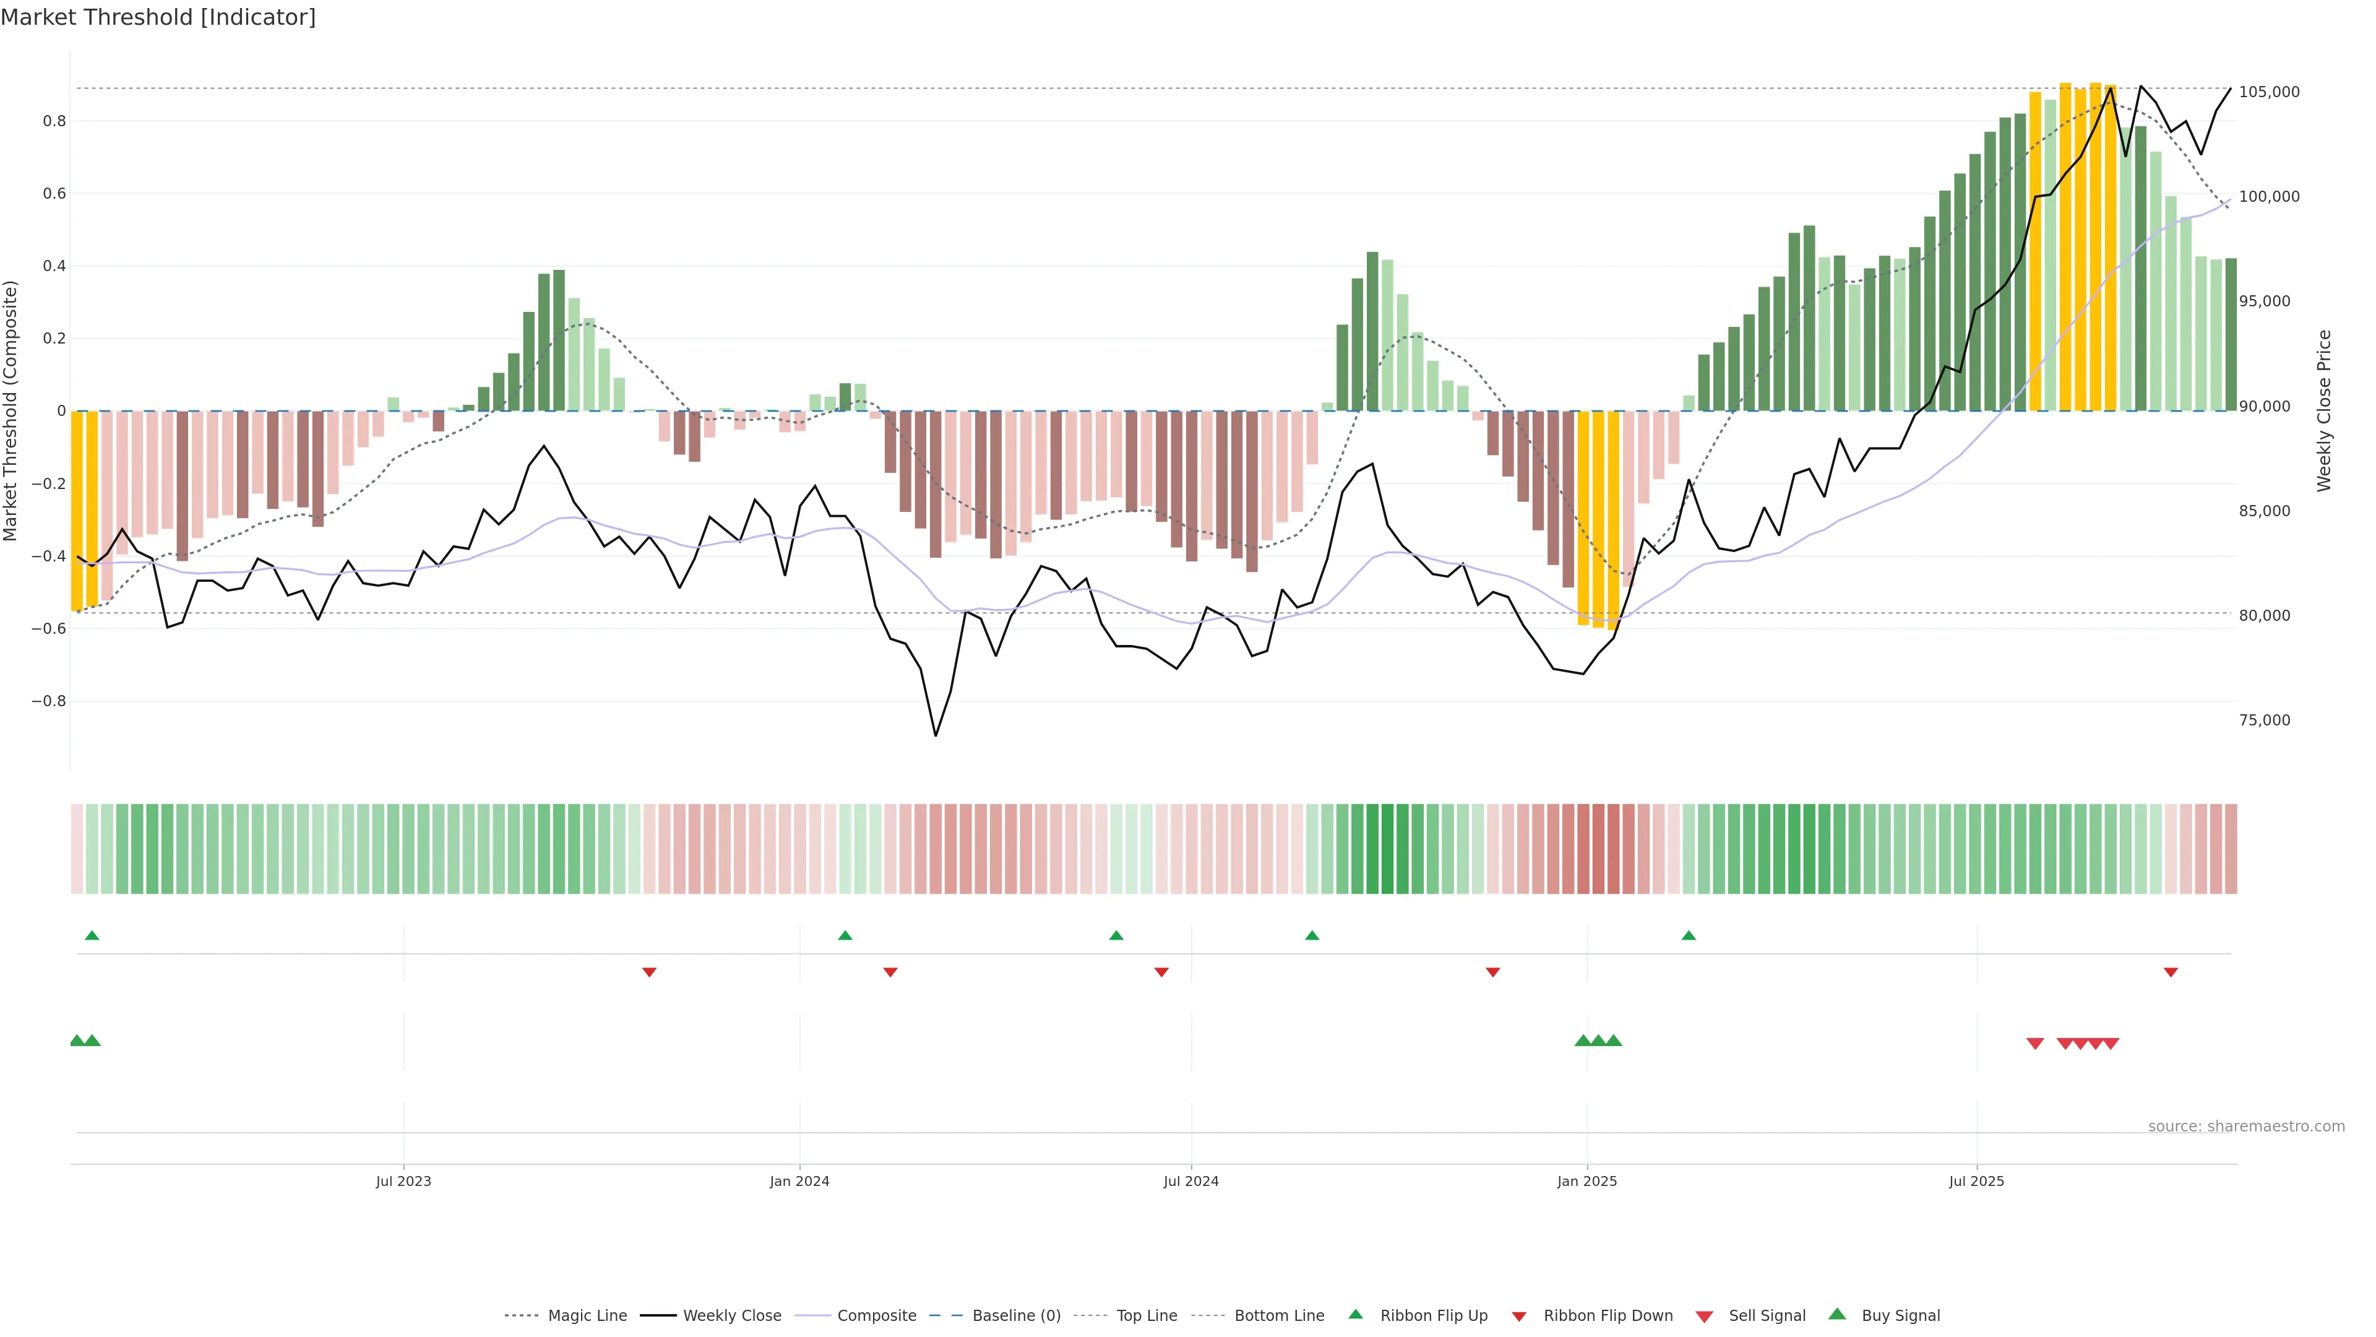Click the Jan 2025 x-axis label
The image size is (2376, 1337).
pyautogui.click(x=1586, y=1181)
